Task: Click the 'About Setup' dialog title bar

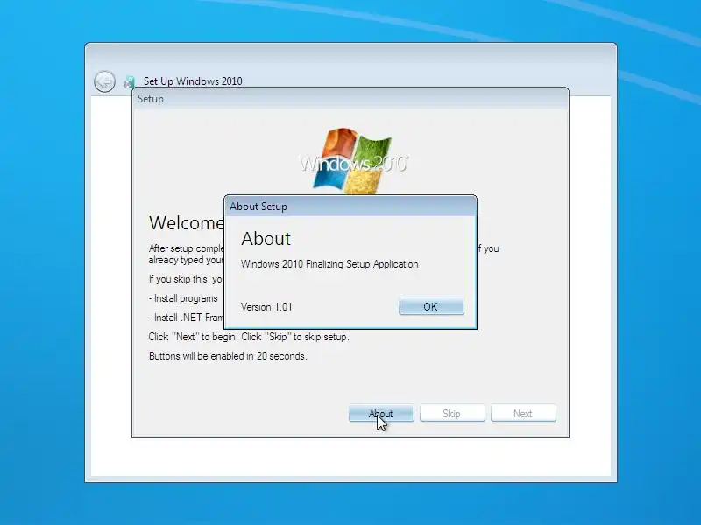Action: (x=350, y=206)
